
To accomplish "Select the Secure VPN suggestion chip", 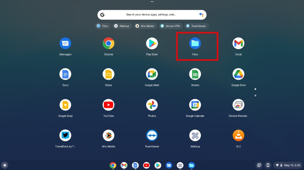I will (x=170, y=26).
